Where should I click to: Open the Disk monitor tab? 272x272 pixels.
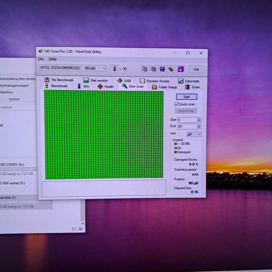point(96,80)
